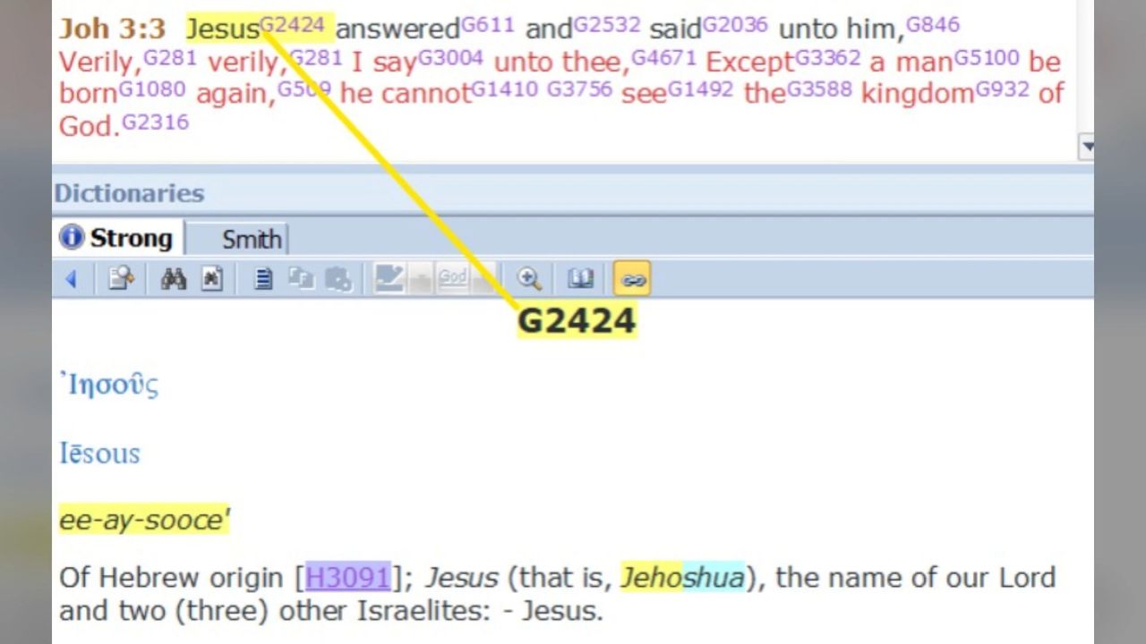Viewport: 1146px width, 644px height.
Task: Toggle the highlighted chain link button
Action: click(632, 279)
